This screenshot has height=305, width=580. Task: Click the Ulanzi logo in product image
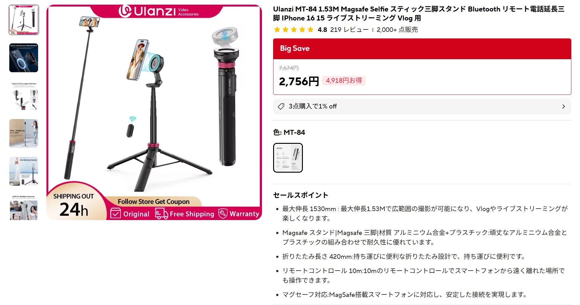point(159,11)
